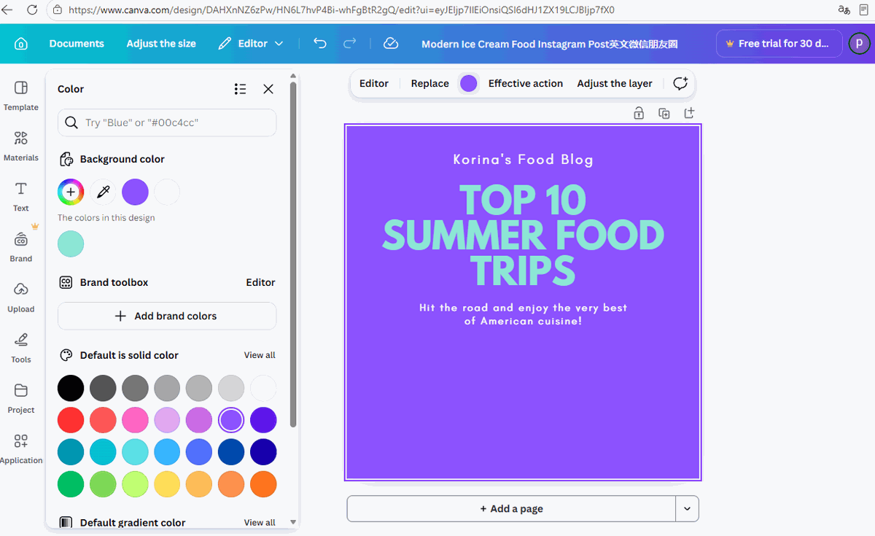Open the user profile avatar P

[x=859, y=44]
